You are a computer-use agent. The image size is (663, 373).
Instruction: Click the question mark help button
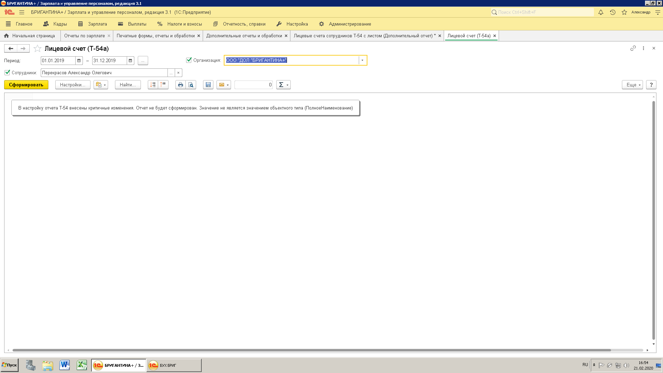(651, 85)
